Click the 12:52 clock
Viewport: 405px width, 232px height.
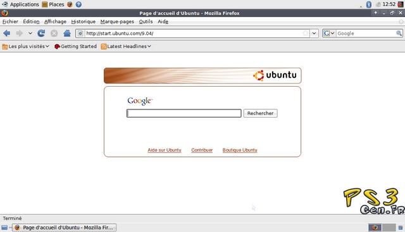point(389,4)
